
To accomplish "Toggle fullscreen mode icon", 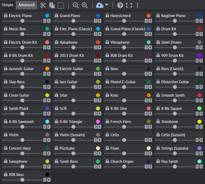I will tap(129, 5).
